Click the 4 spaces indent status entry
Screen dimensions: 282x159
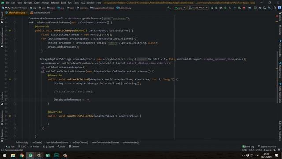(267, 150)
